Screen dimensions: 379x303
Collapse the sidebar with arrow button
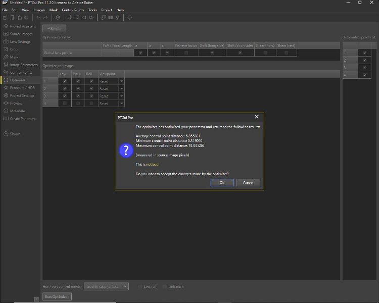coord(37,299)
